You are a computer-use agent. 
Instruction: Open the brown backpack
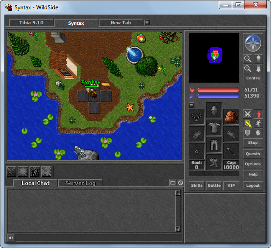click(x=231, y=117)
